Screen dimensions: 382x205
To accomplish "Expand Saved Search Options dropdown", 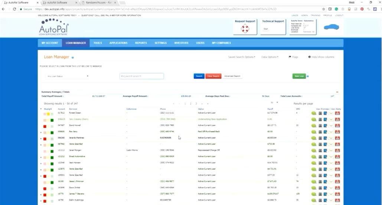I will click(242, 57).
